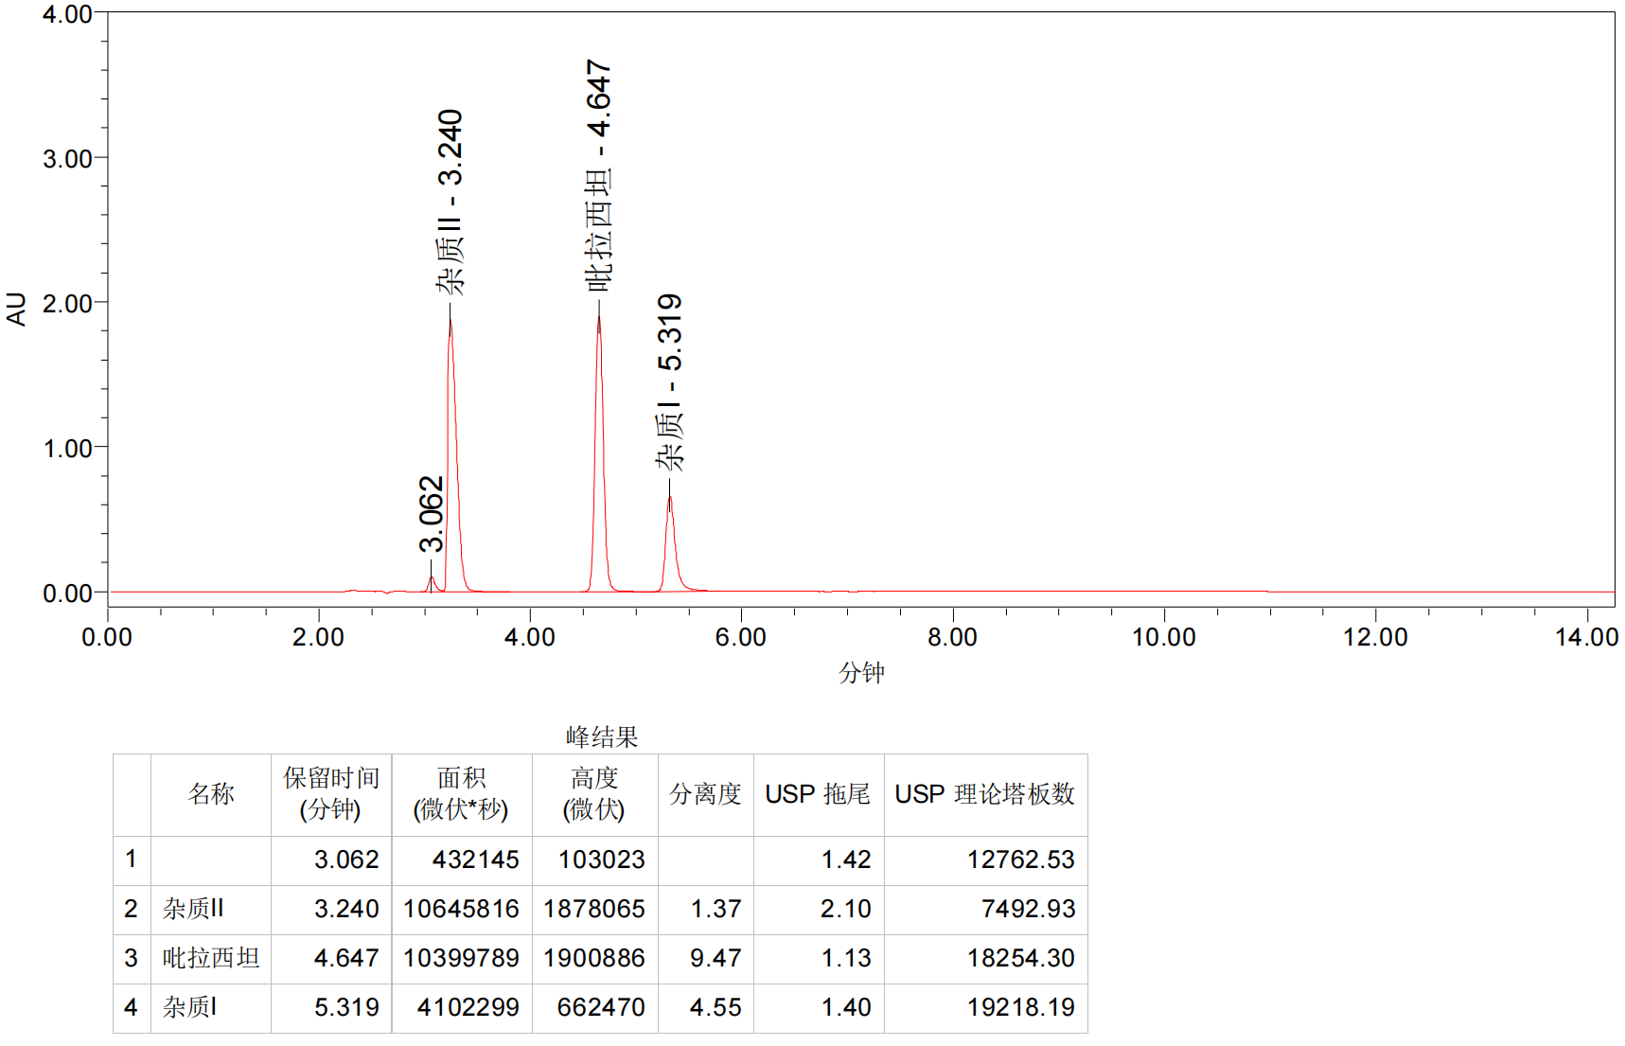Click the 吡拉西坦 - 4.647 peak label
This screenshot has width=1625, height=1046.
pyautogui.click(x=599, y=176)
